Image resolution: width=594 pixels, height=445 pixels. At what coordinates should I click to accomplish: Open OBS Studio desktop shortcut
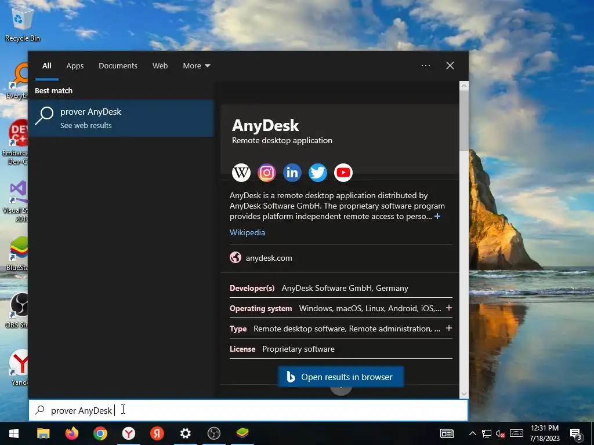pos(15,311)
